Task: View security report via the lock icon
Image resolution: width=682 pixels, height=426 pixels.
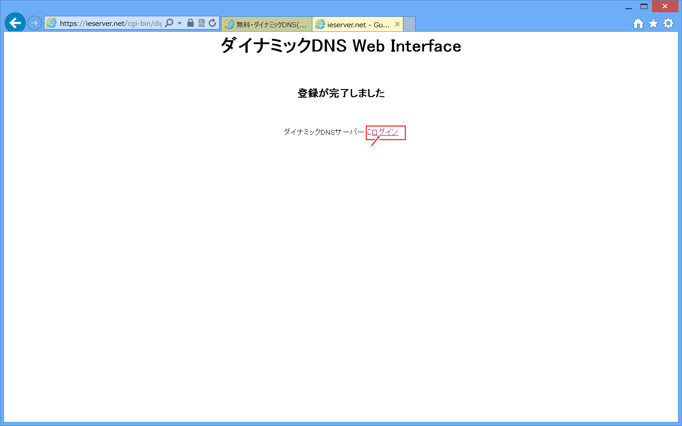Action: (190, 23)
